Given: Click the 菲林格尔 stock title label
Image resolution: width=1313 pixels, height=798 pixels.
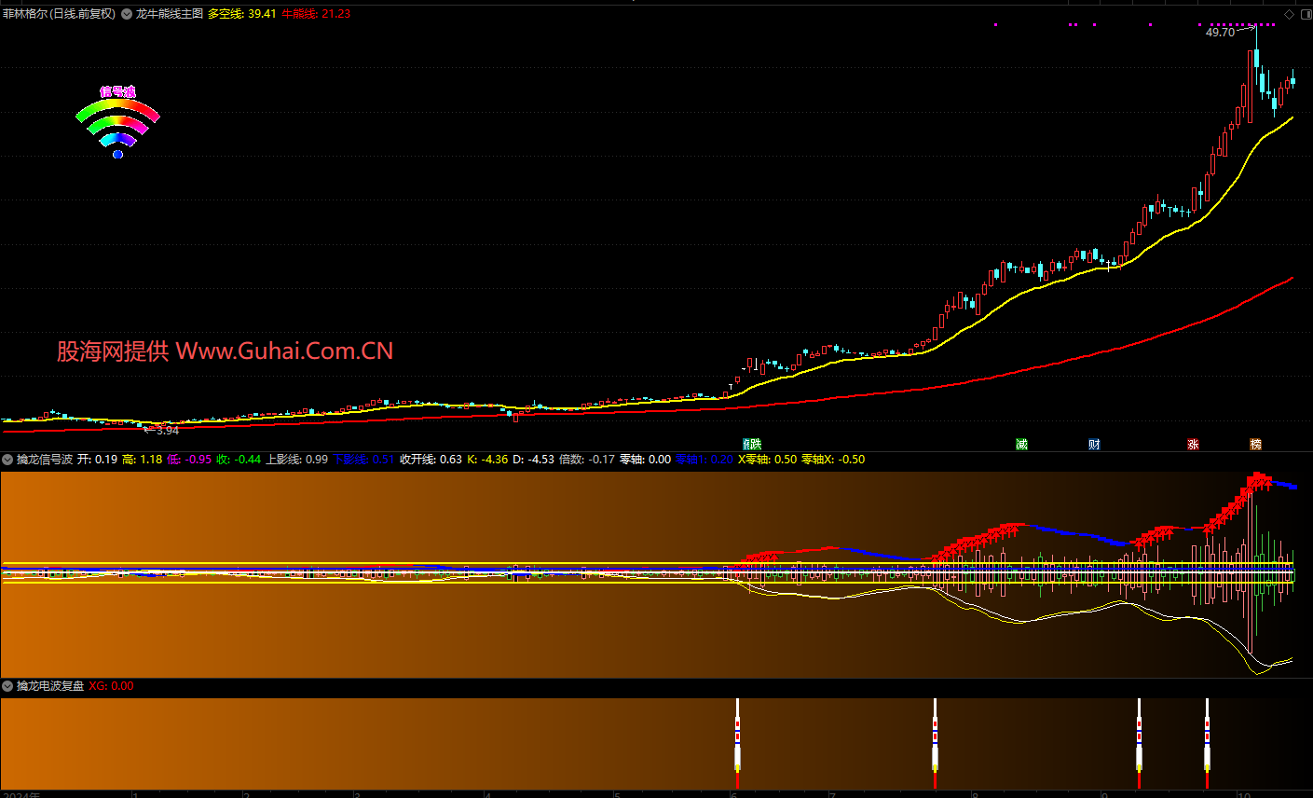Looking at the screenshot, I should click(59, 14).
